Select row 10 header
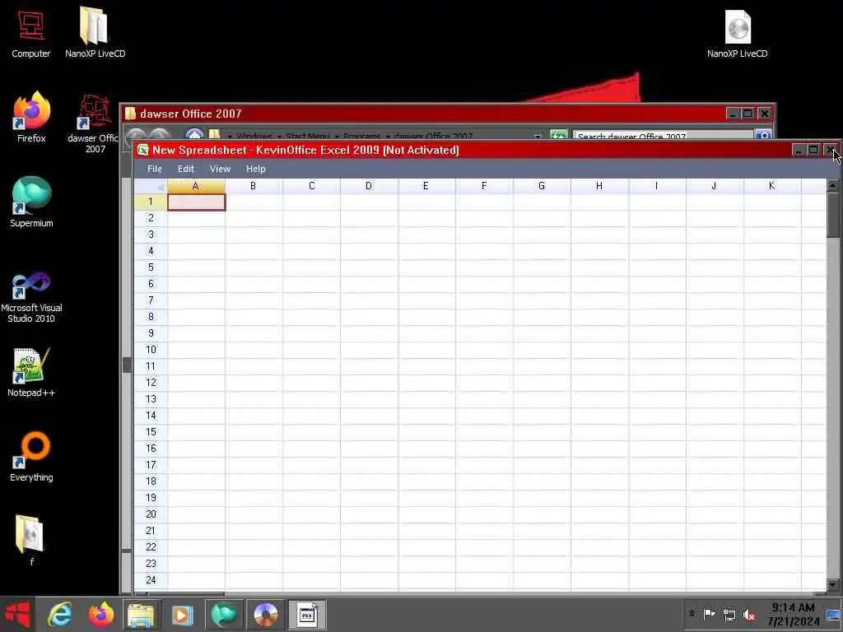 (151, 350)
